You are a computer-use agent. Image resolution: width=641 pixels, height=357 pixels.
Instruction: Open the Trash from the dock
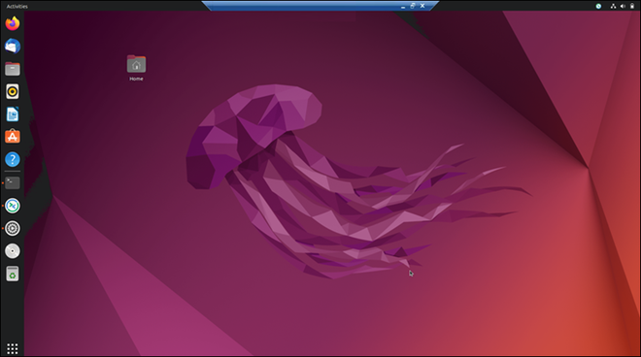[x=13, y=274]
